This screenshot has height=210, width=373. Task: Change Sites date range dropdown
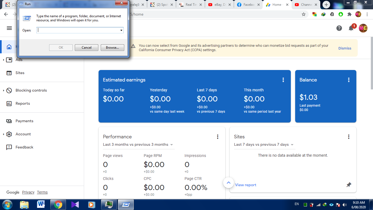coord(264,145)
